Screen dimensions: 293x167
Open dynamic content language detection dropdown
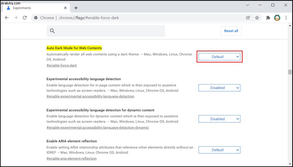coord(219,119)
